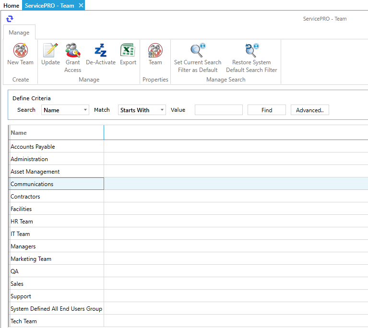Click the Find button
Image resolution: width=368 pixels, height=328 pixels.
click(x=267, y=110)
